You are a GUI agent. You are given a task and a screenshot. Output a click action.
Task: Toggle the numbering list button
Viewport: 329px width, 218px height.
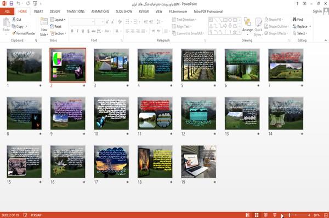[136, 22]
